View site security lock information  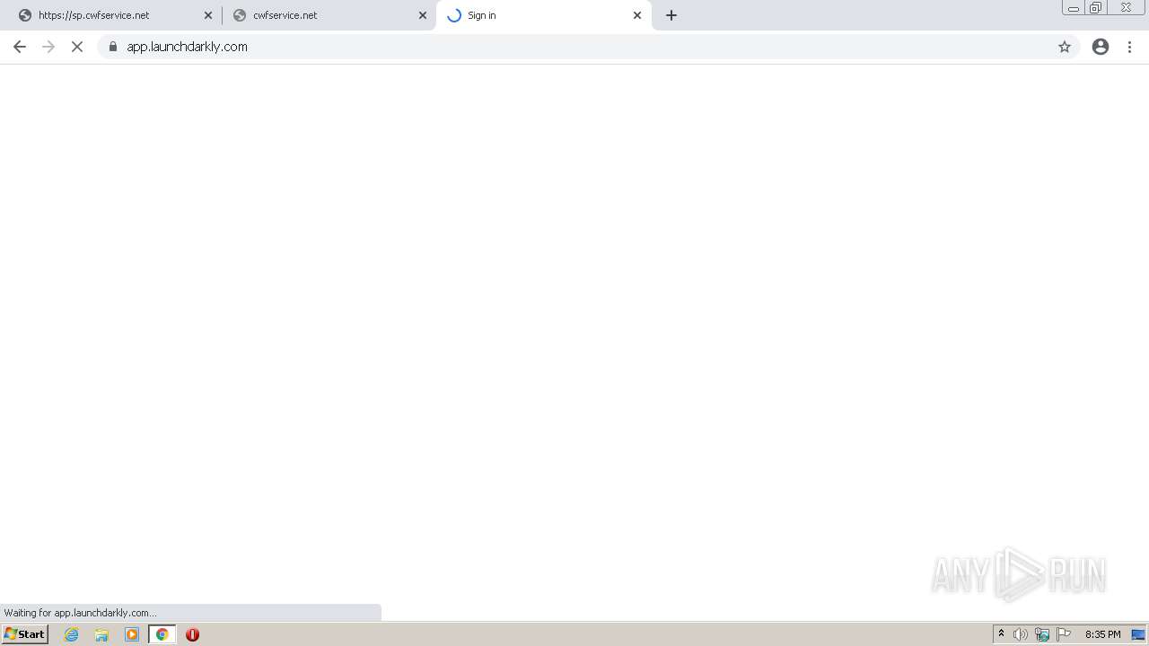(x=113, y=47)
